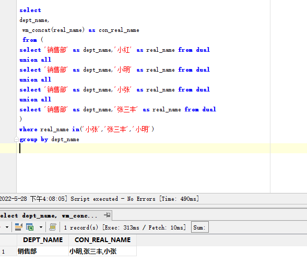Click the result grid edit-layout icon

click(x=19, y=227)
